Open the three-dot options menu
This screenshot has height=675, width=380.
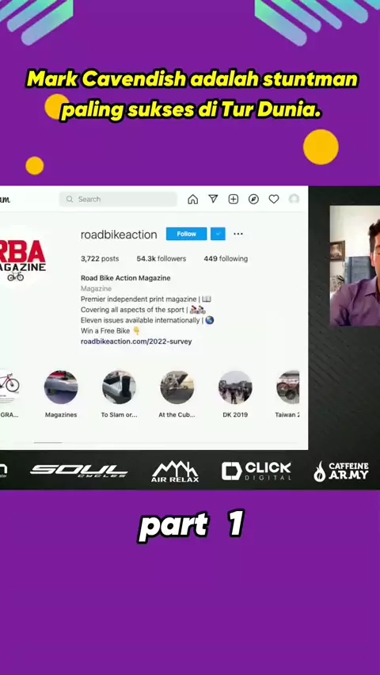click(238, 234)
